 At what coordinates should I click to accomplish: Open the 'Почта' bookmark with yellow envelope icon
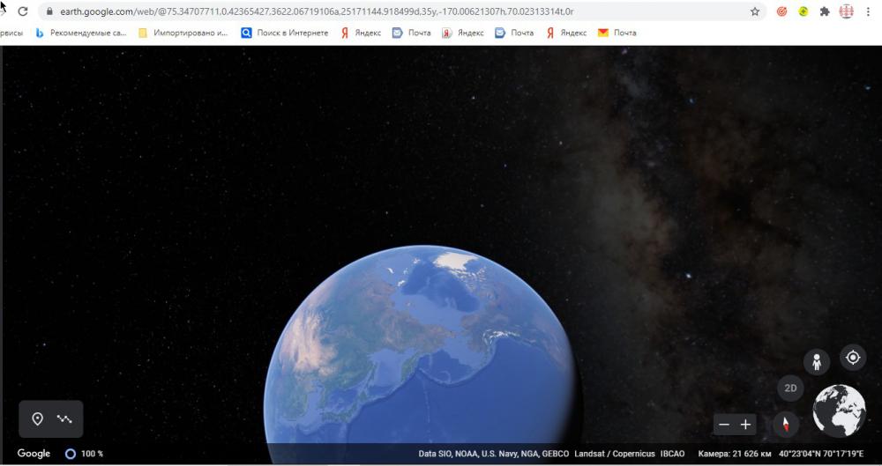tap(617, 33)
